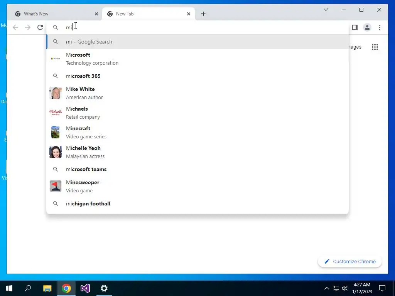Screen dimensions: 395x296
Task: Click the Minesweeper flag icon
Action: pyautogui.click(x=56, y=187)
